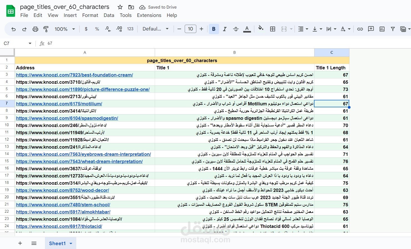Increase decimal places icon

[119, 29]
